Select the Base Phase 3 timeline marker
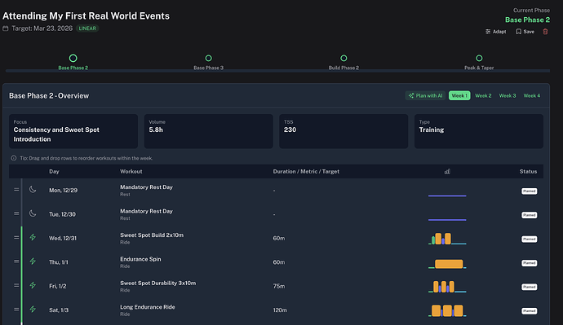 [x=208, y=58]
